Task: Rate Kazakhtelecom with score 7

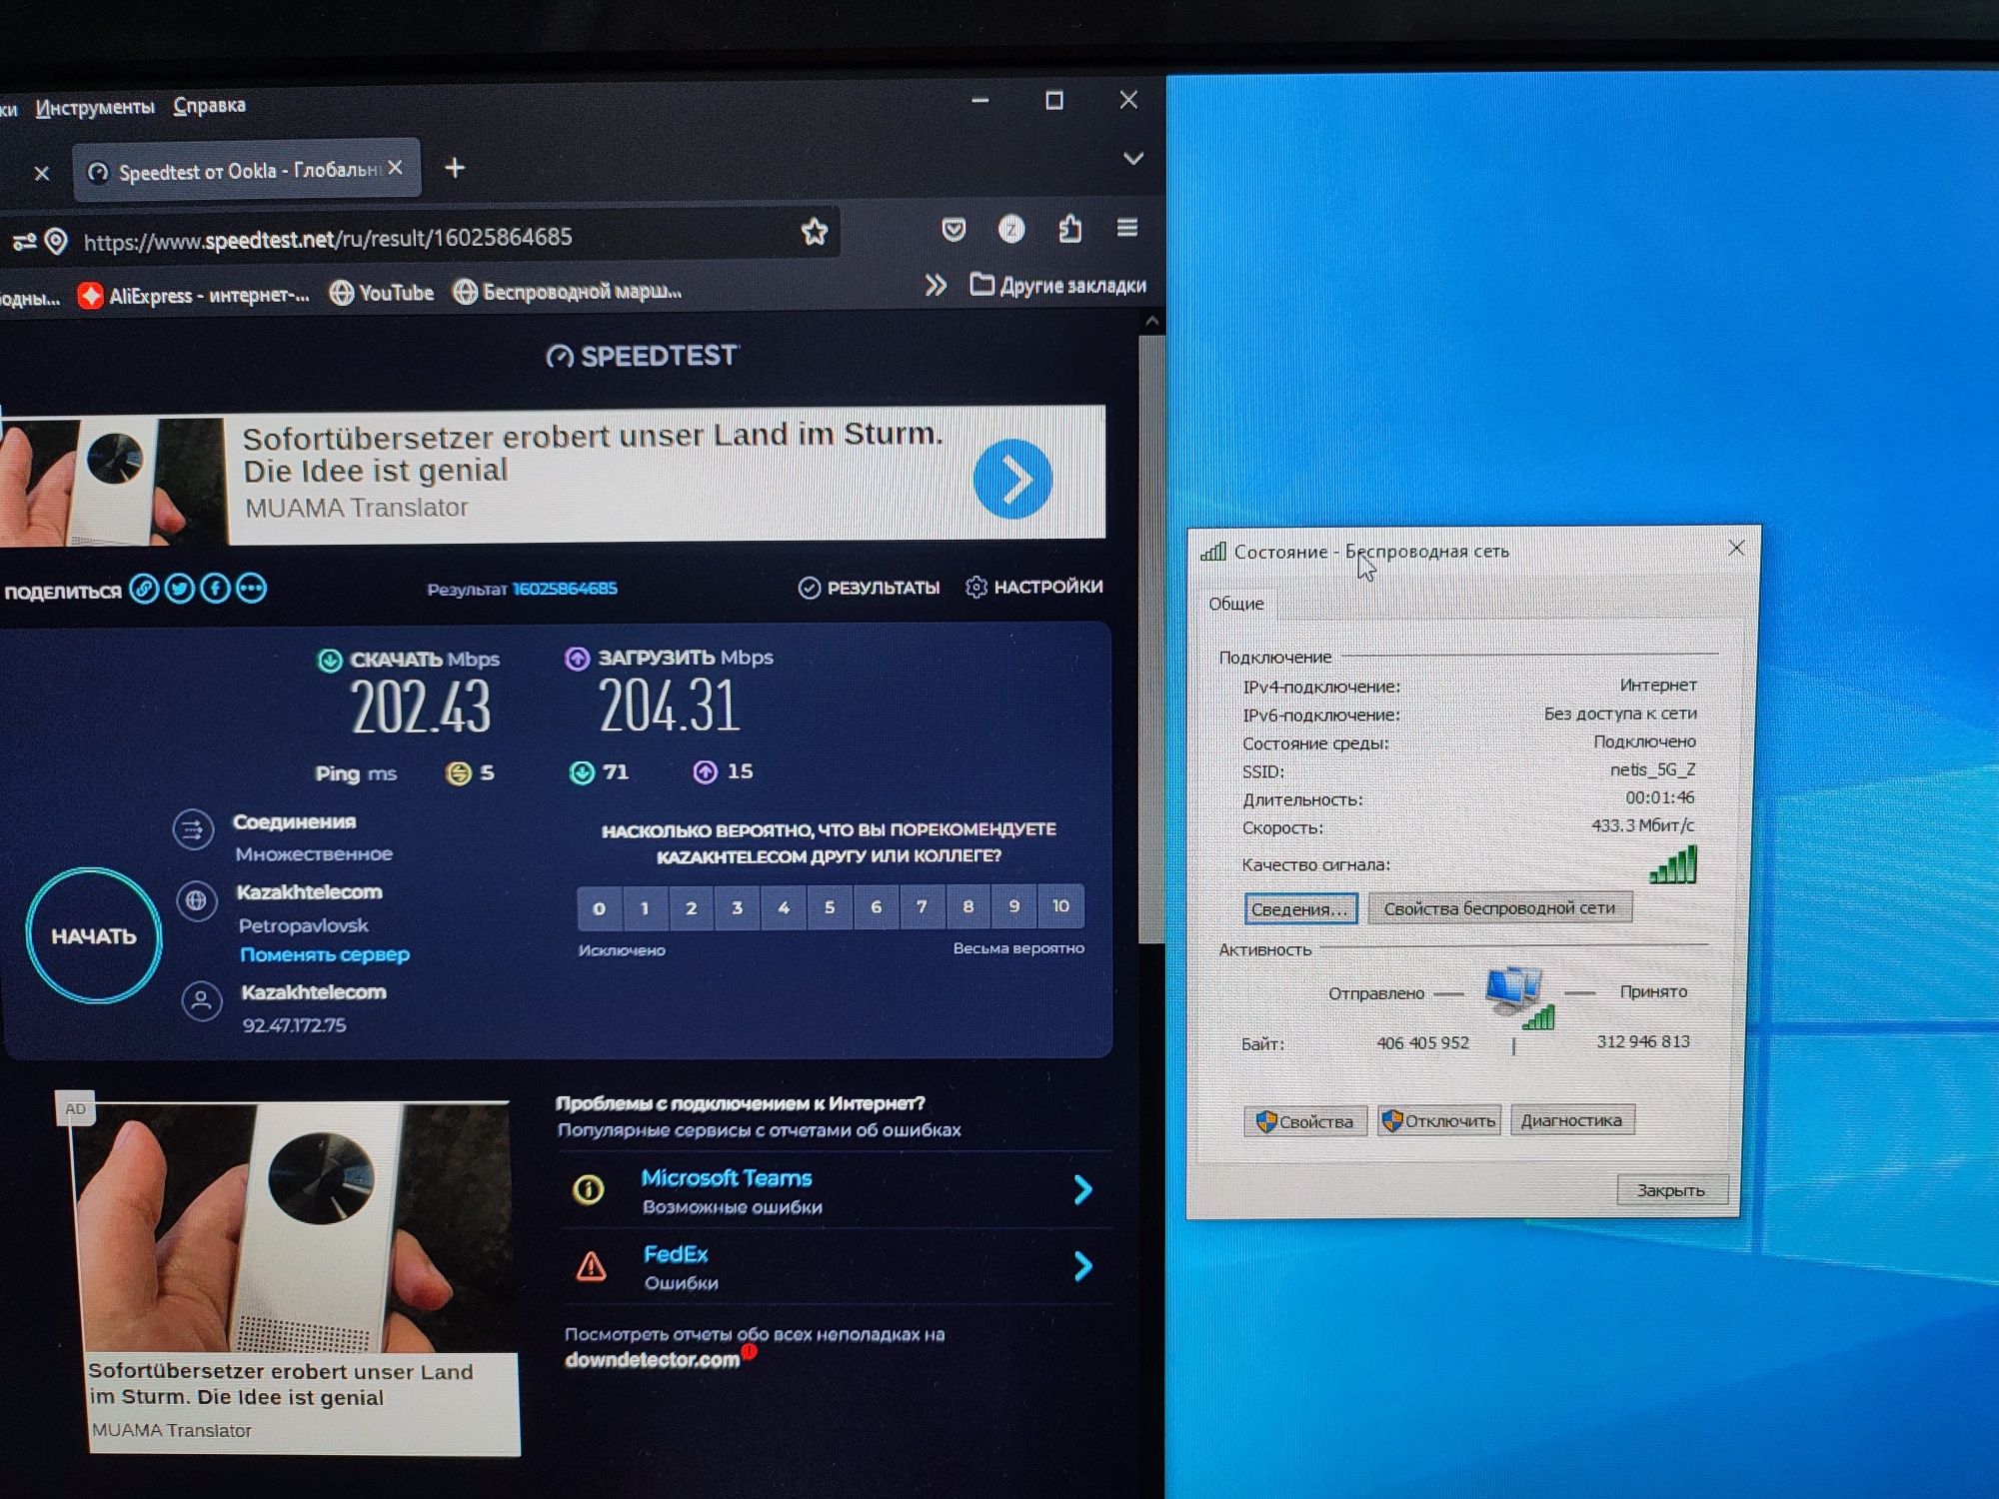Action: 922,906
